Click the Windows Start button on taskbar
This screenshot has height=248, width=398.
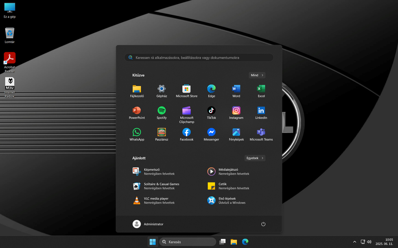153,242
